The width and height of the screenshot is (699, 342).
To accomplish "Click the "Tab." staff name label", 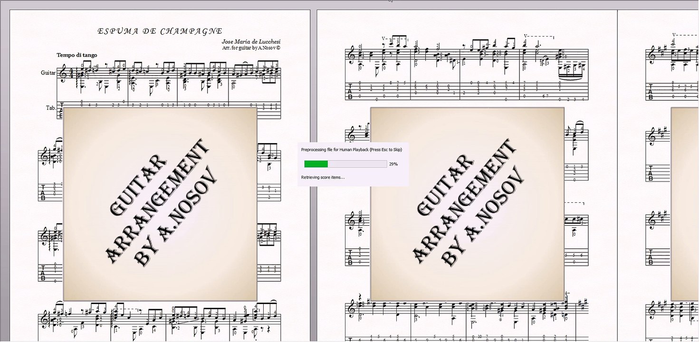I will pyautogui.click(x=51, y=108).
